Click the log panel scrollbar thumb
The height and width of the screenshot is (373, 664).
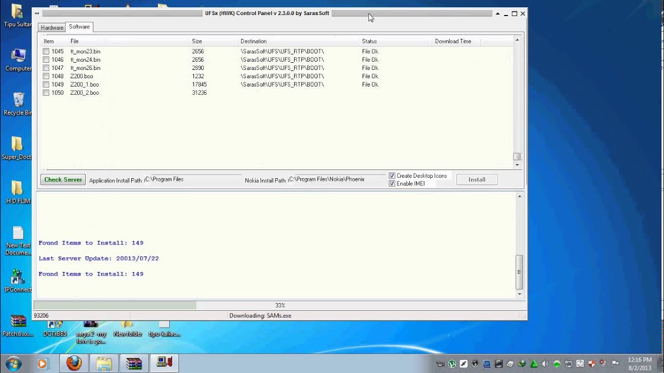(520, 272)
